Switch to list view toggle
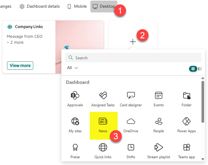The width and height of the screenshot is (208, 165). coord(200,69)
